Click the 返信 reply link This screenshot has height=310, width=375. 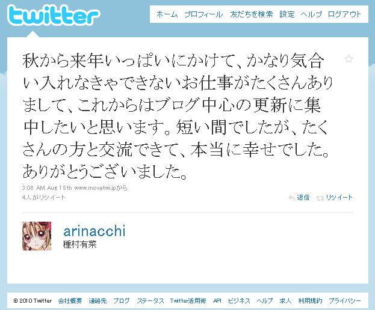click(x=303, y=198)
